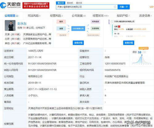154x128 pixels.
Task: Click the business status value 存续
Action: tap(107, 57)
